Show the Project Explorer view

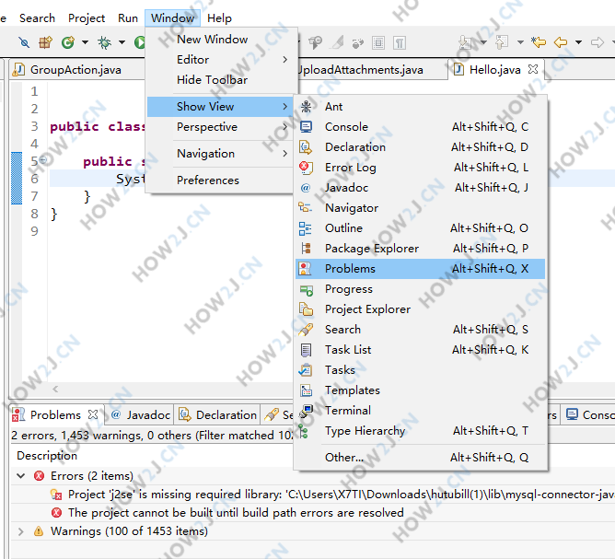[421, 309]
